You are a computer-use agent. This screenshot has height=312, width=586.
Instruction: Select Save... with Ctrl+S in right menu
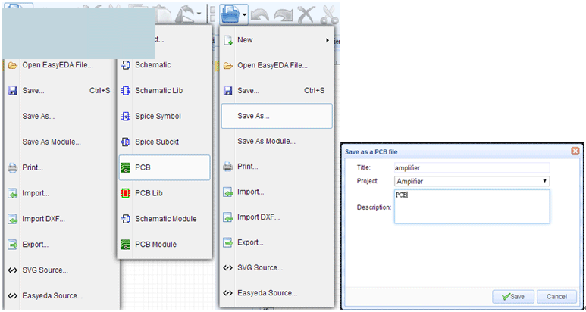(x=277, y=91)
